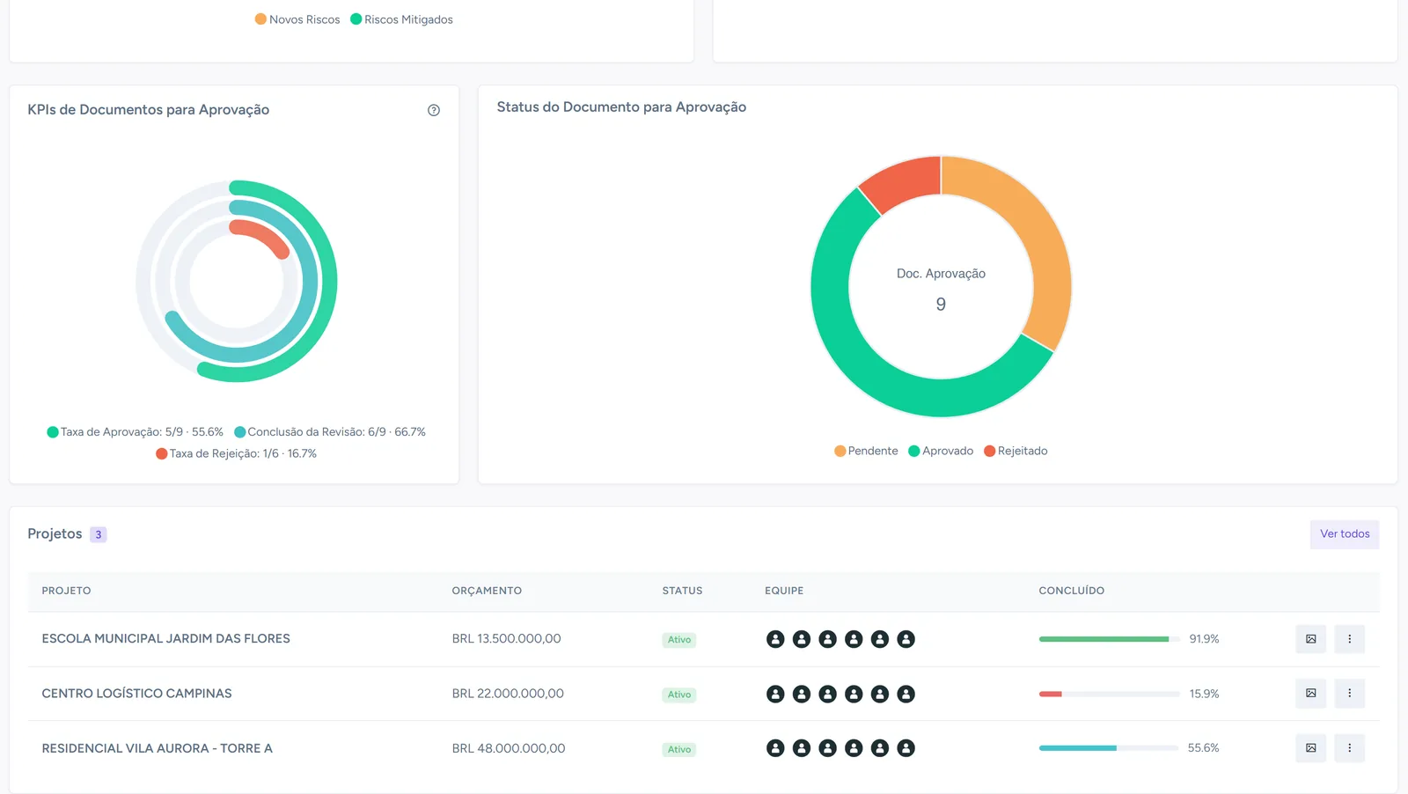
Task: Open image icon for Escola Municipal Jardim das Flores
Action: tap(1310, 639)
